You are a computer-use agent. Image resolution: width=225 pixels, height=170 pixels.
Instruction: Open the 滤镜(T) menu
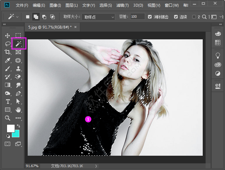(x=123, y=5)
